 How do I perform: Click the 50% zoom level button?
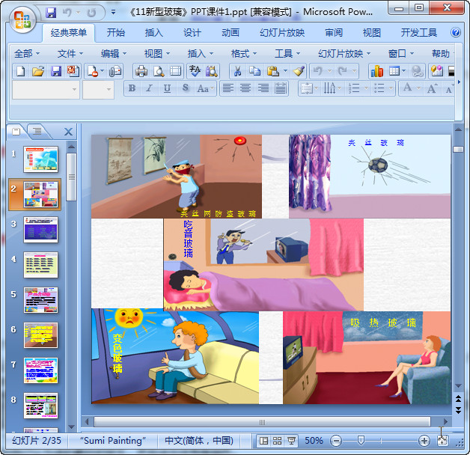point(314,441)
